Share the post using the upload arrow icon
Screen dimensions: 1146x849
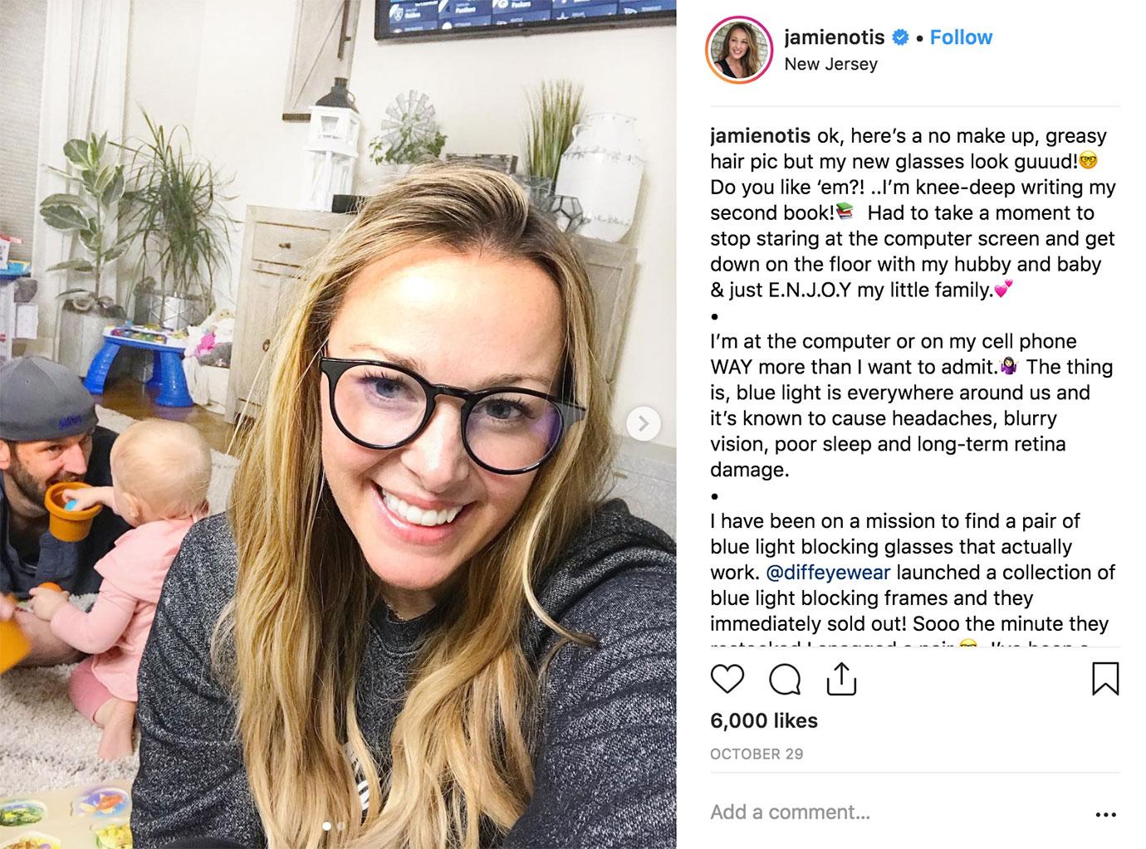pos(841,679)
